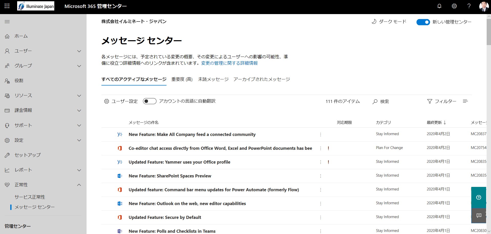Click the サポート headset icon
491x234 pixels.
[x=7, y=125]
